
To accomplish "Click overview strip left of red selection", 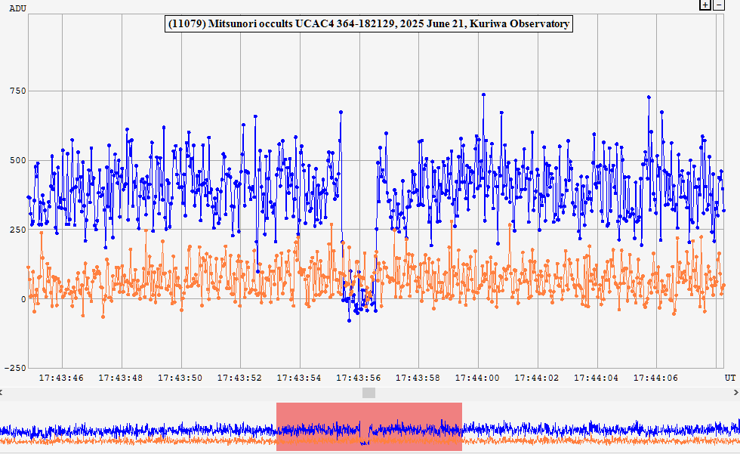I will coord(136,431).
